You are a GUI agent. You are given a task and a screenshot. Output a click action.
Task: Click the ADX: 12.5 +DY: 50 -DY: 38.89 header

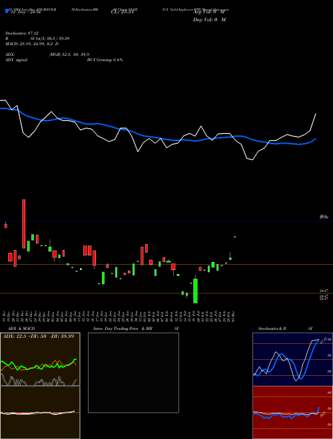point(39,337)
